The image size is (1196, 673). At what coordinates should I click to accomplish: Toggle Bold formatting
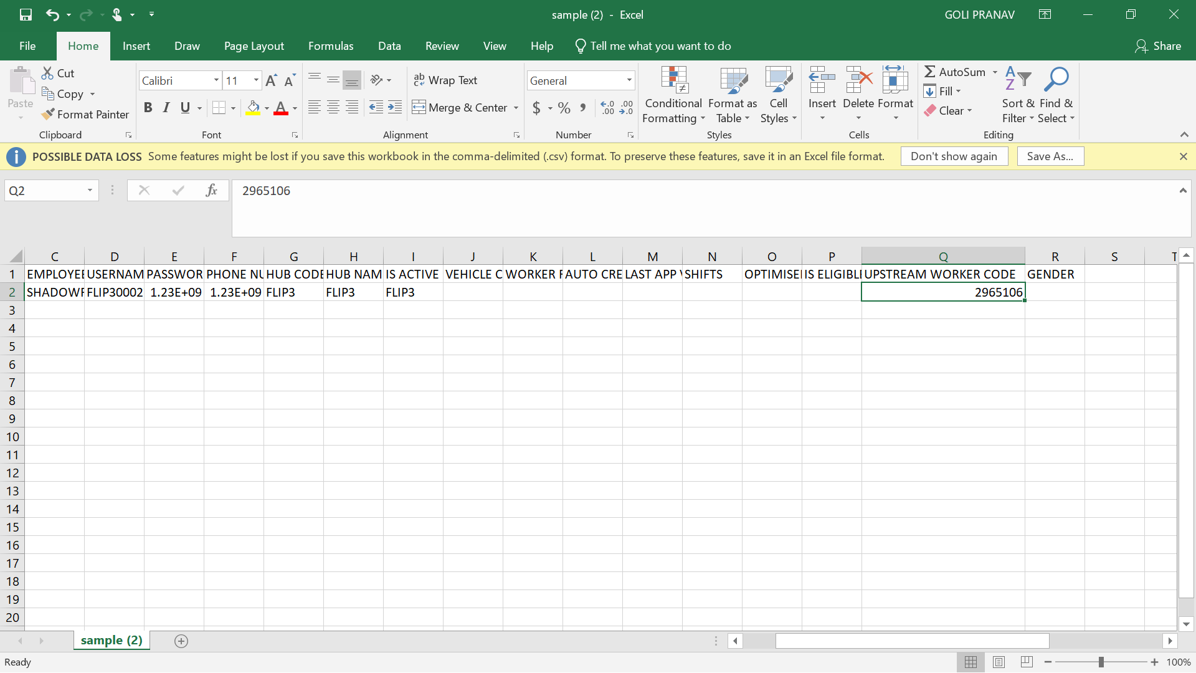(x=148, y=107)
